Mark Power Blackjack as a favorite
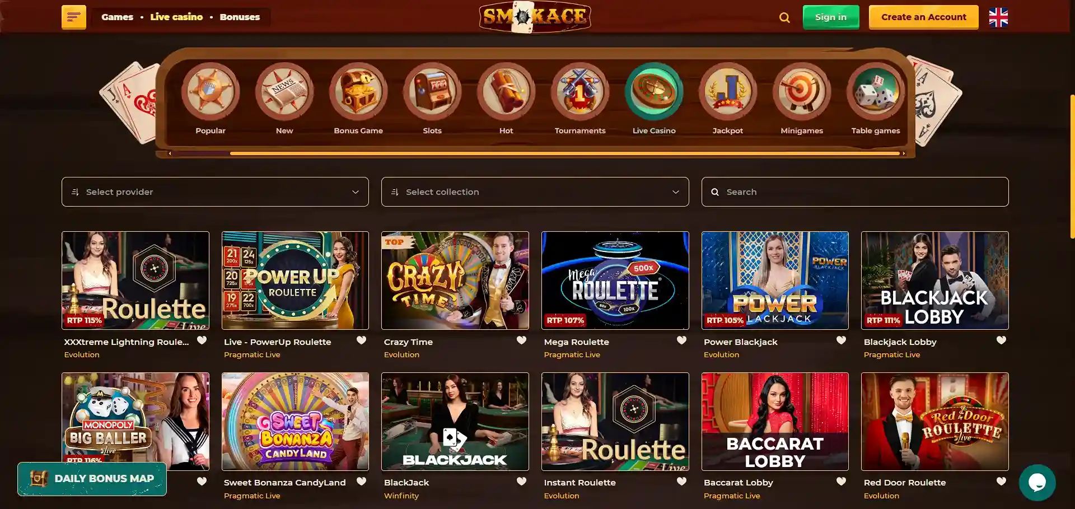Image resolution: width=1075 pixels, height=509 pixels. click(x=841, y=340)
